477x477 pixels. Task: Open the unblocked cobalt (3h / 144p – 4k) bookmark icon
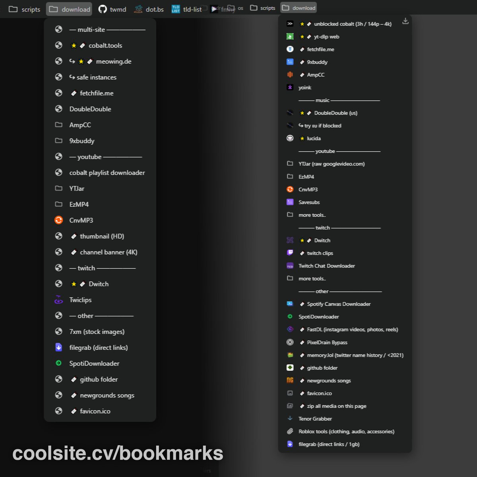click(290, 24)
